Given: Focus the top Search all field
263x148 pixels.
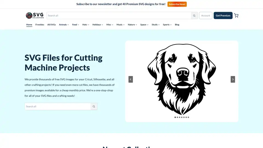Looking at the screenshot, I should [x=119, y=16].
